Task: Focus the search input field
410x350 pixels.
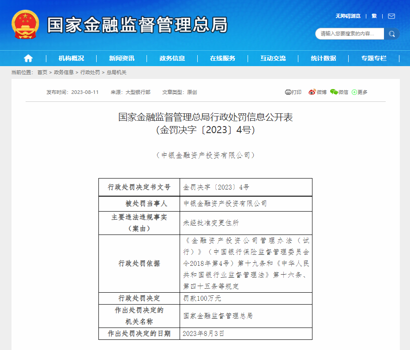Action: [x=350, y=34]
